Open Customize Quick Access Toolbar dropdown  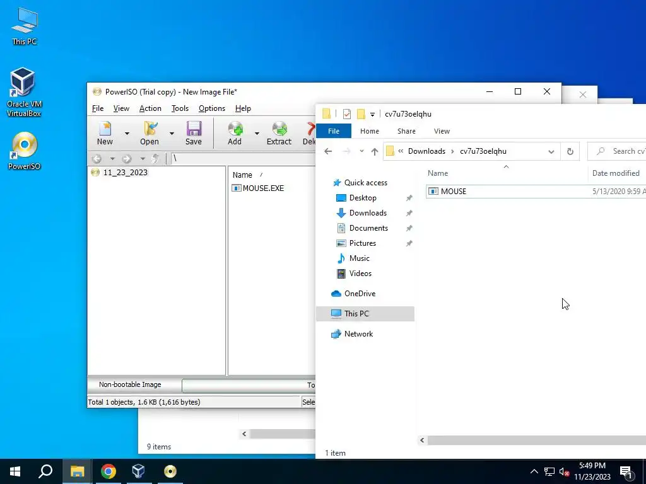click(x=372, y=115)
